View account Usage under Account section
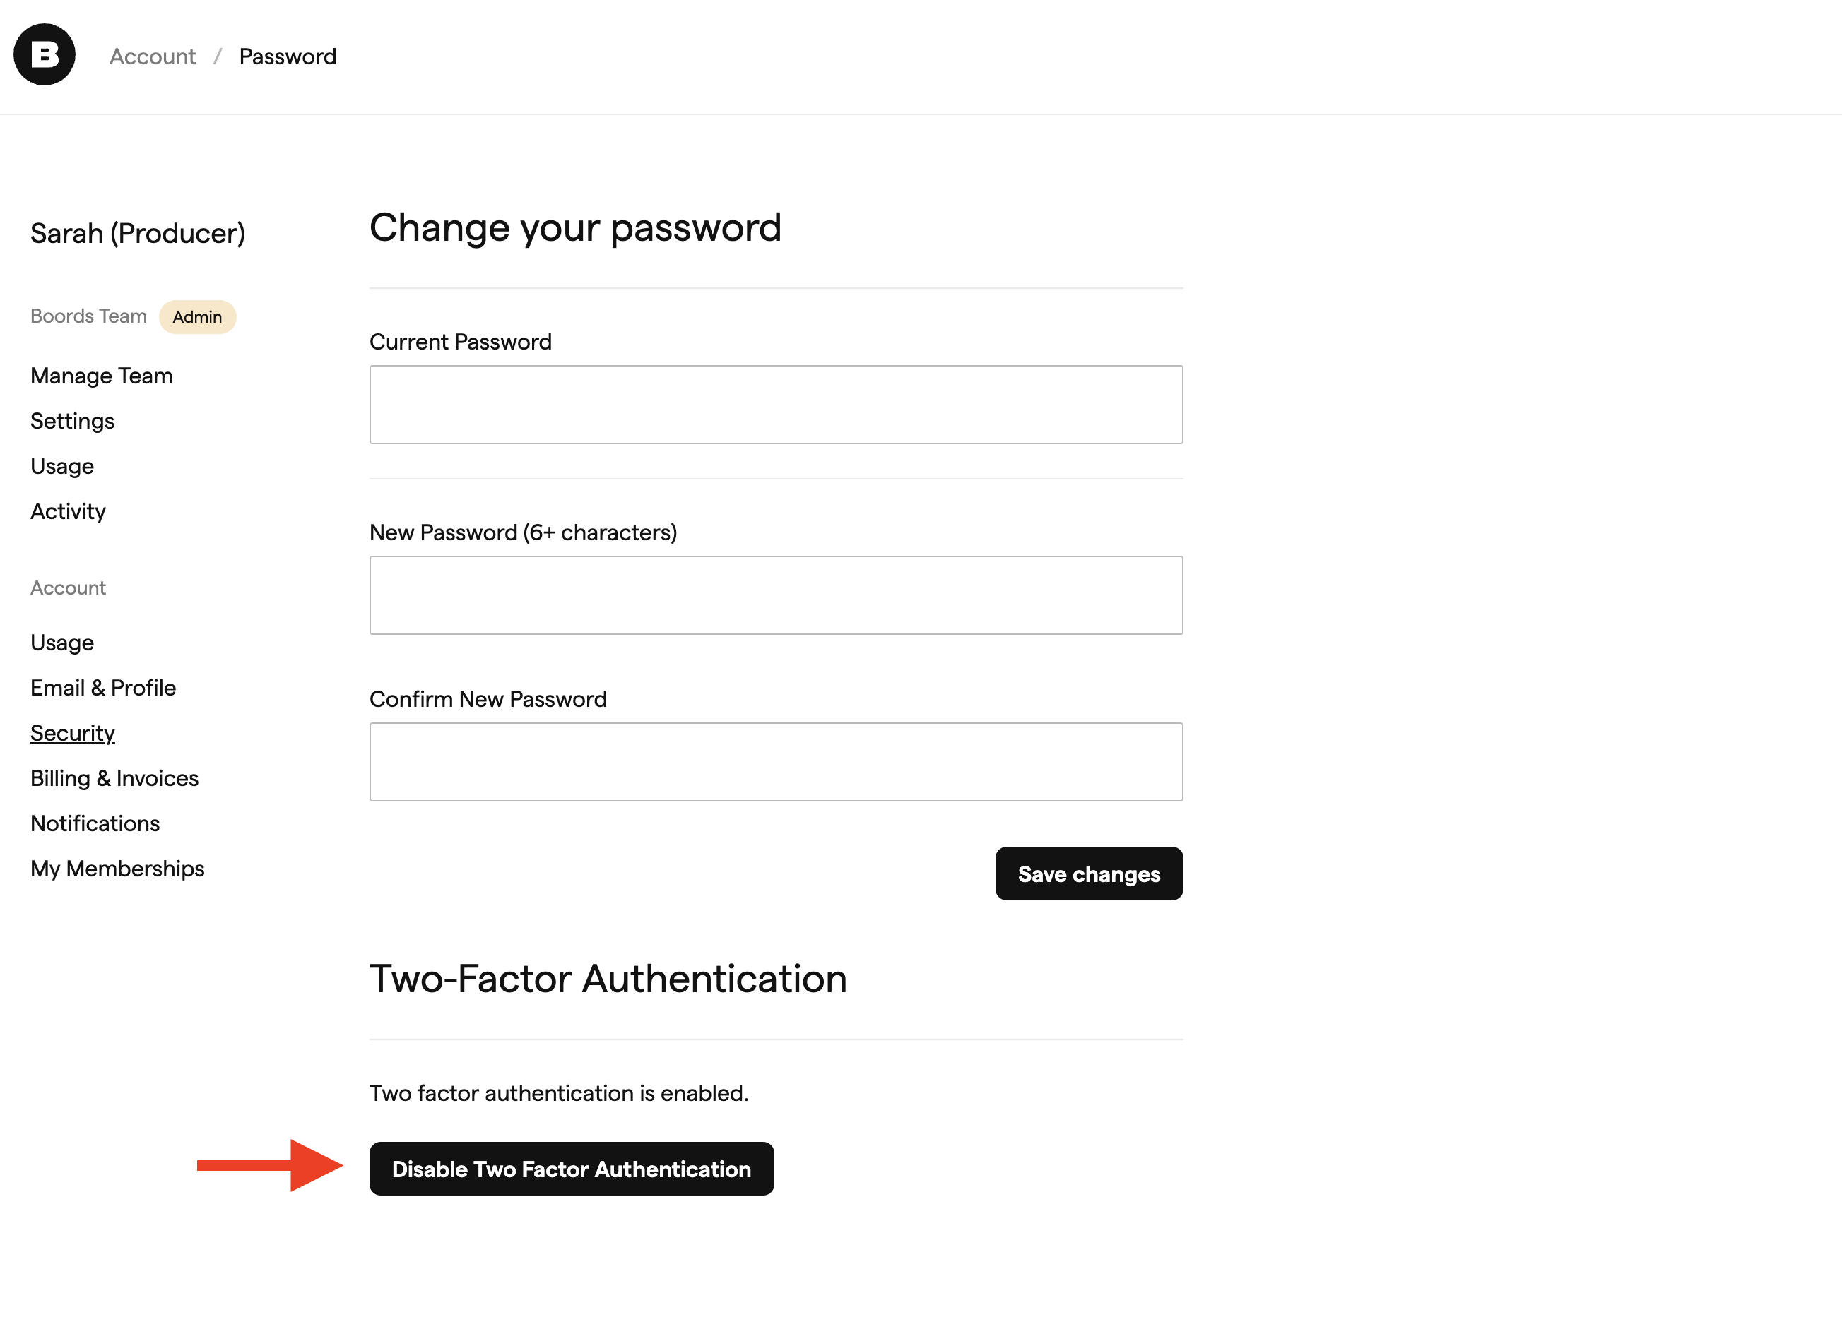Screen dimensions: 1842x1317 (61, 641)
